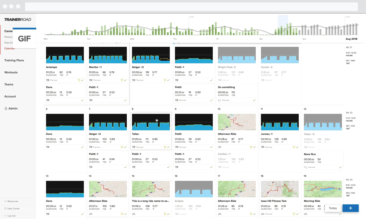Image resolution: width=366 pixels, height=219 pixels.
Task: Follow the Help Center link
Action: pos(14,208)
